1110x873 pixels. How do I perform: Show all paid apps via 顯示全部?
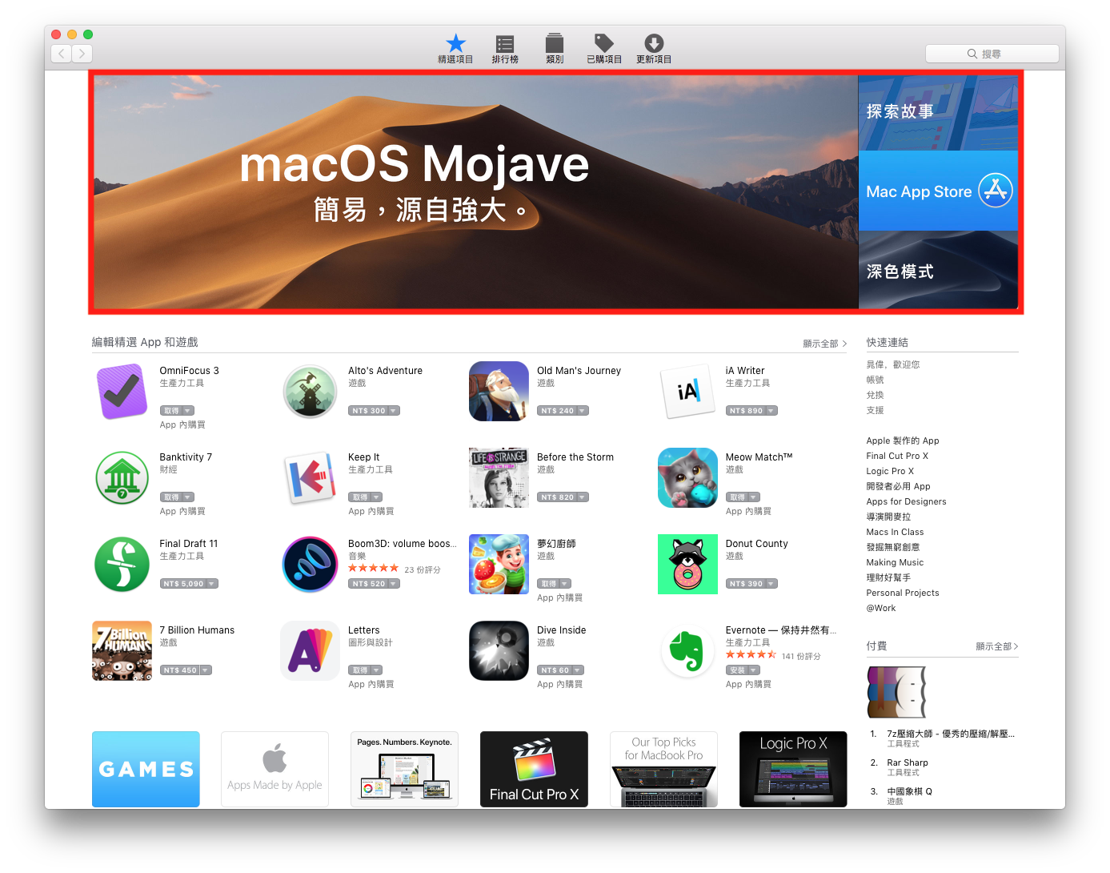997,646
